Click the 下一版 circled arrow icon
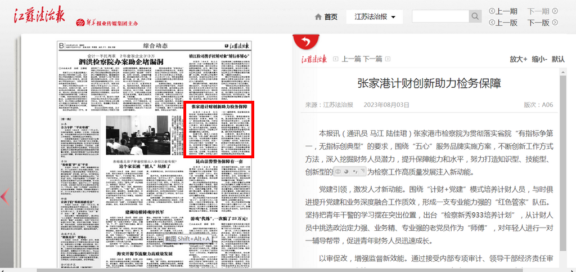 [555, 23]
